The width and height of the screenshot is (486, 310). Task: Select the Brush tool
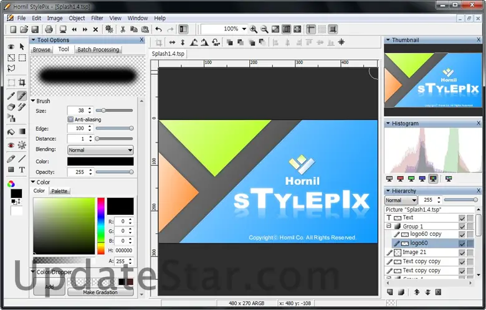tap(22, 96)
